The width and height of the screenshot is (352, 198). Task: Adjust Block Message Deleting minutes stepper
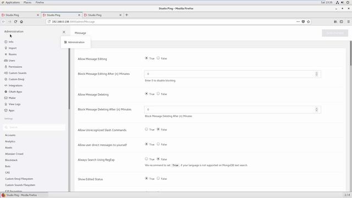pos(316,109)
